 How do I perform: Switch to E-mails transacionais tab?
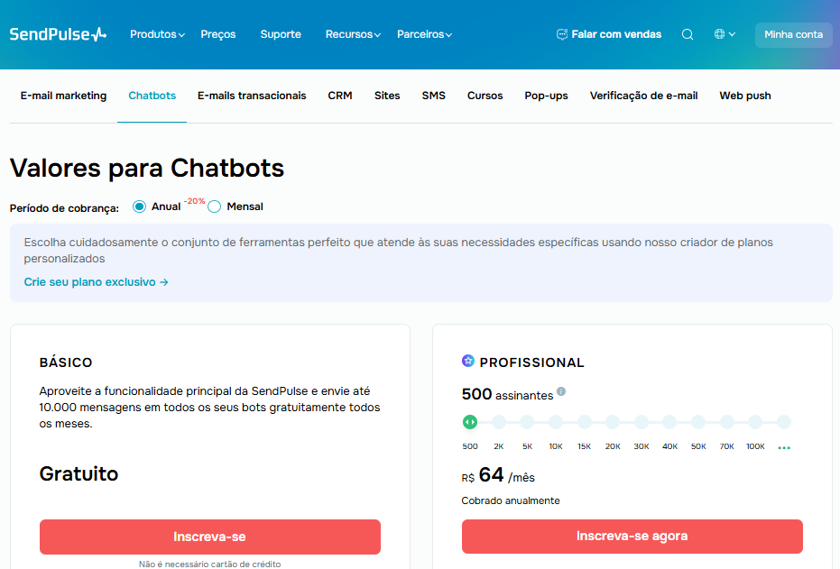[x=252, y=96]
